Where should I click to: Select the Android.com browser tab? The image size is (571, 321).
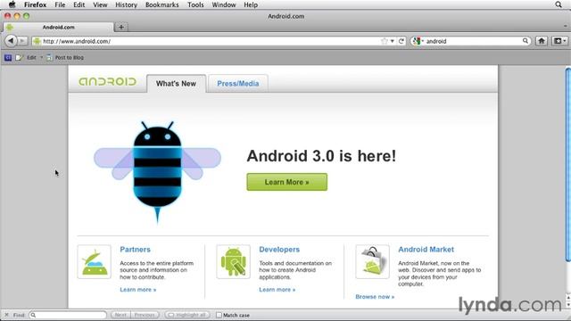pyautogui.click(x=58, y=27)
